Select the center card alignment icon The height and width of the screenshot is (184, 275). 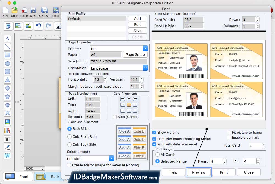[x=129, y=105]
